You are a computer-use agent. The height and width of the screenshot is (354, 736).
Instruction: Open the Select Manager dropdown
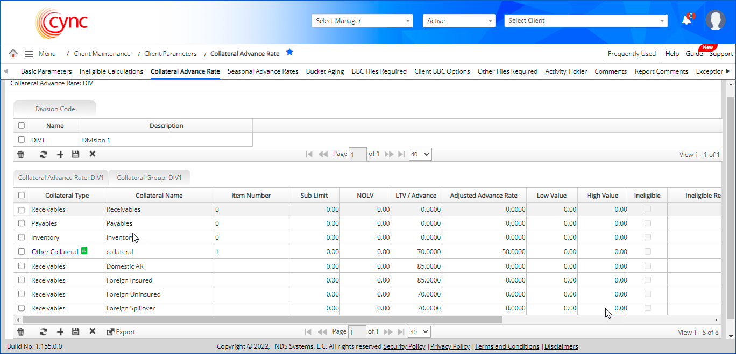pos(362,21)
